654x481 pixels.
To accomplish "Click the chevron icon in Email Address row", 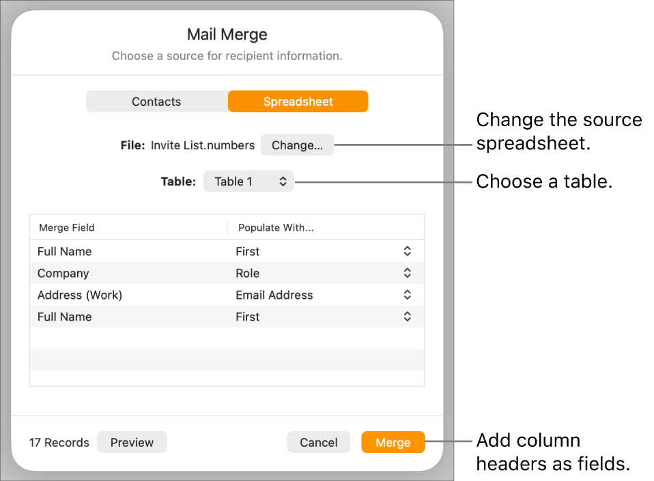I will [x=406, y=295].
